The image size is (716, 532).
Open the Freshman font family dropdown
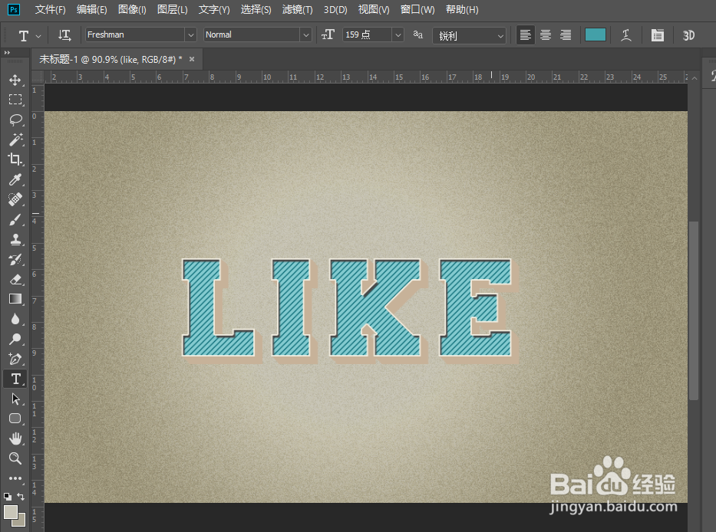point(190,35)
